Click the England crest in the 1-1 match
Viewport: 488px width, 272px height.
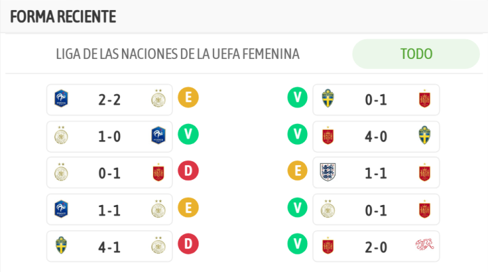tap(328, 173)
